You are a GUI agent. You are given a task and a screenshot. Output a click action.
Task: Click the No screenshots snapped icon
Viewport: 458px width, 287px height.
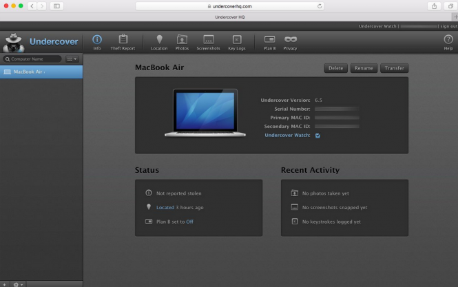click(295, 207)
